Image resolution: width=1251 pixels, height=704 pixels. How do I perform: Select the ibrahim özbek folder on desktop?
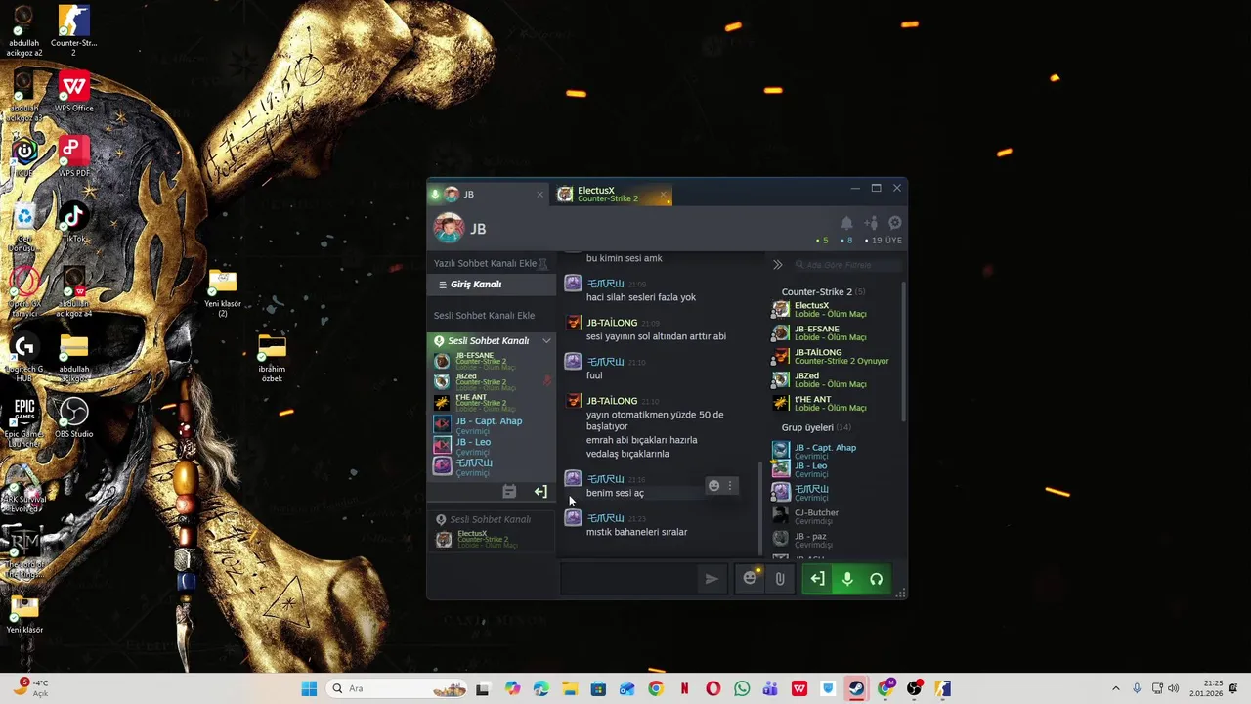(272, 357)
